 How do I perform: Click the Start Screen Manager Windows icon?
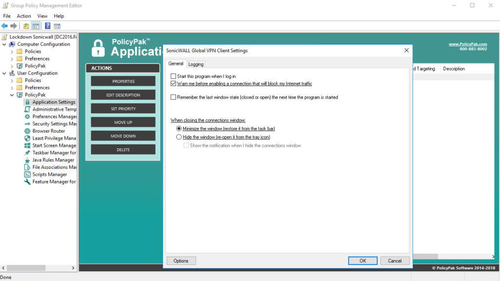(27, 145)
